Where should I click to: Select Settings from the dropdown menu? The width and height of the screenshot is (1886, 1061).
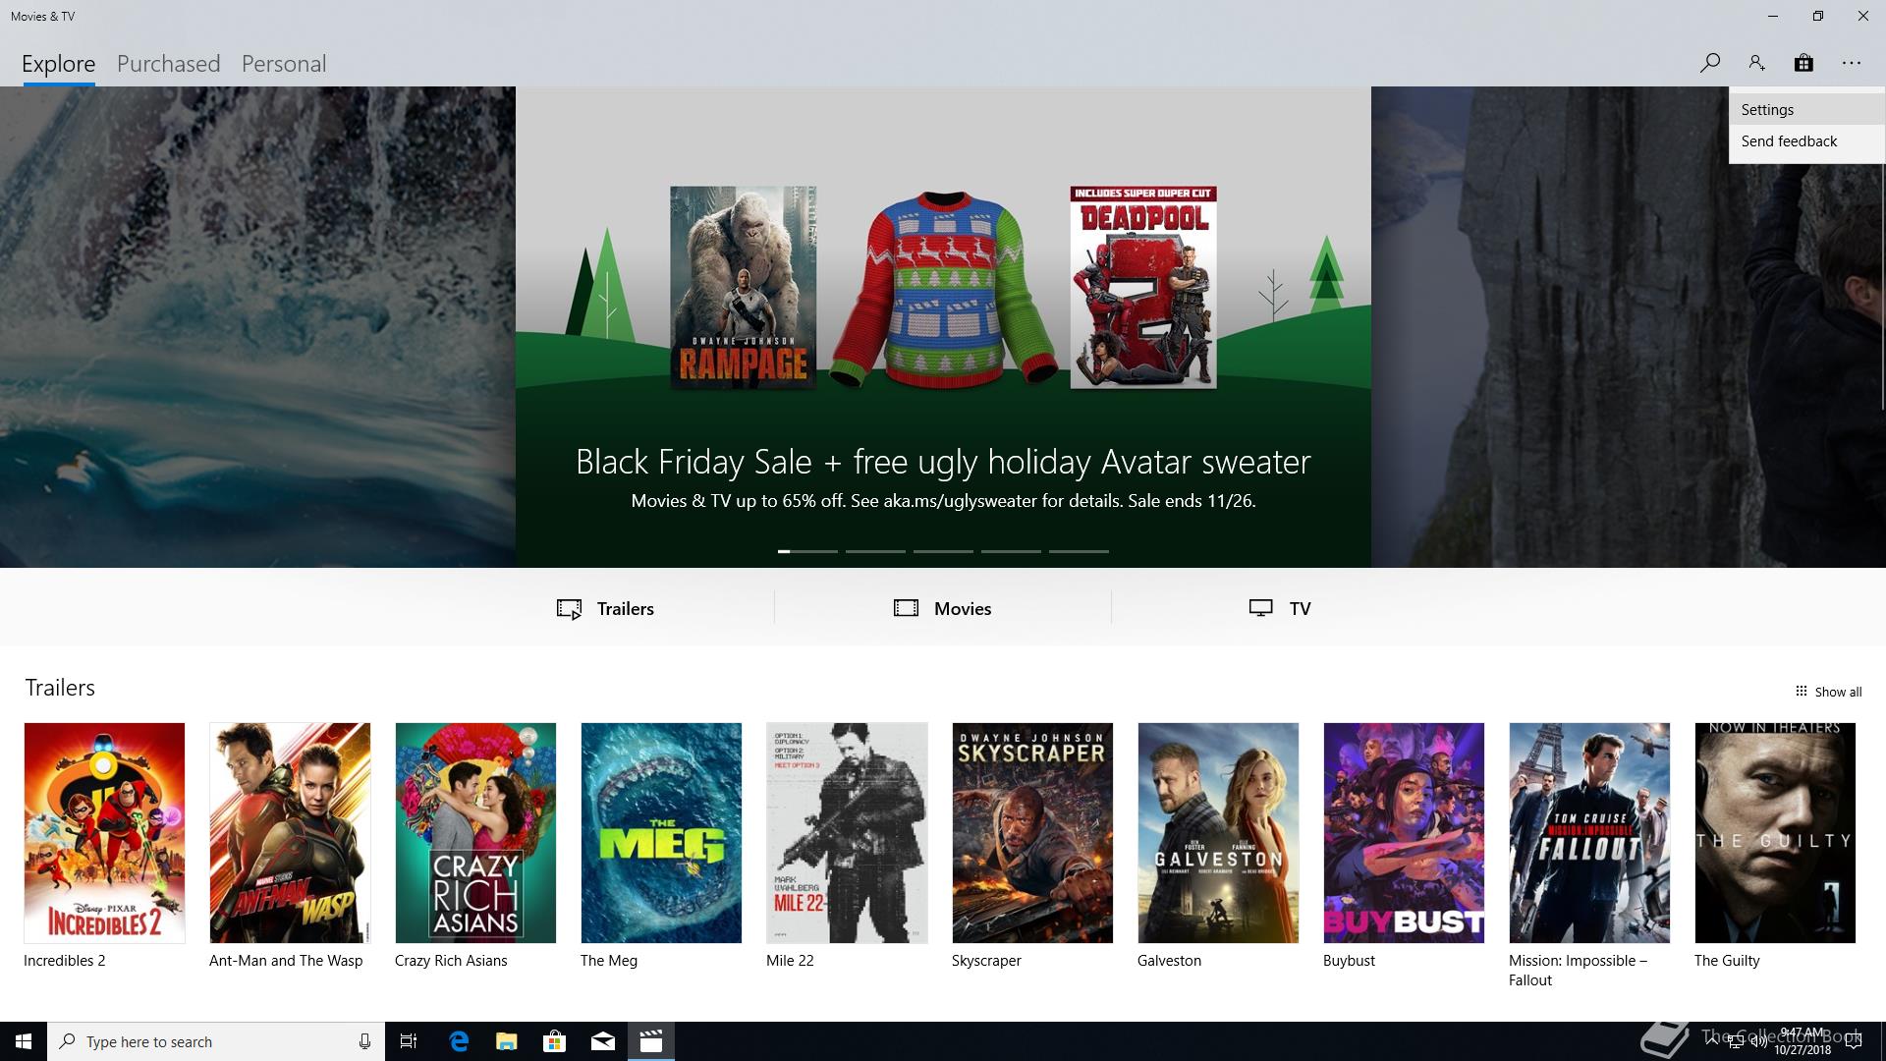click(1807, 110)
